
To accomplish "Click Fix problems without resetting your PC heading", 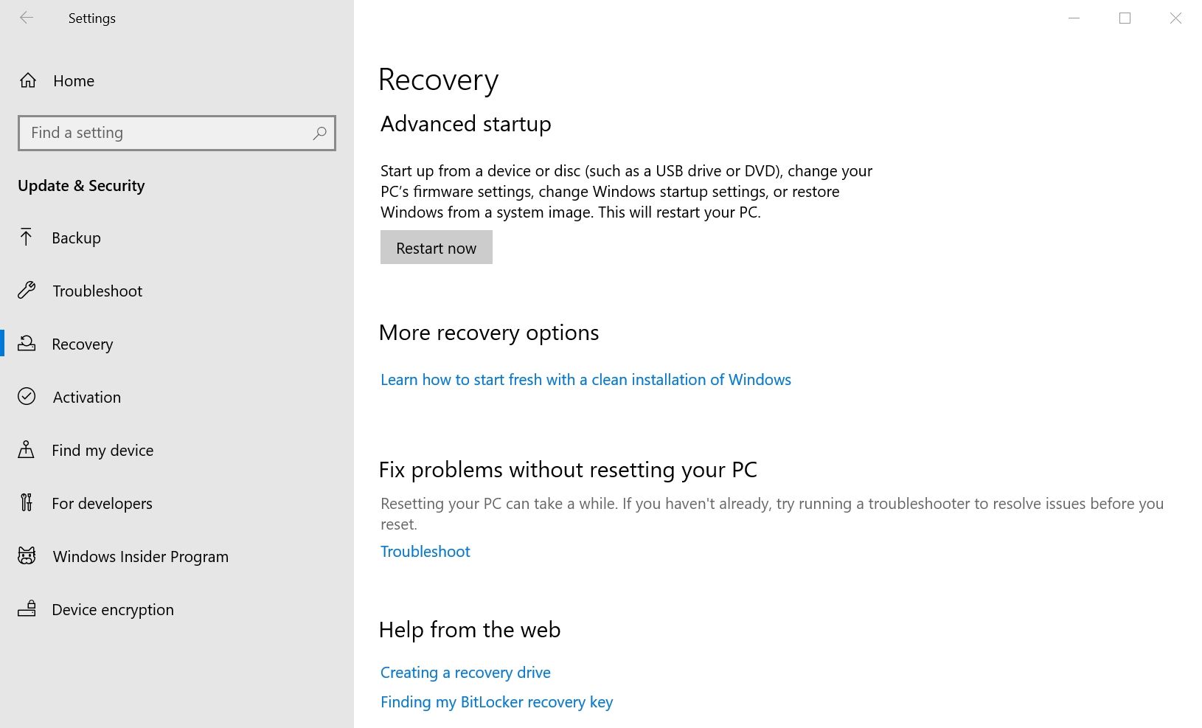I will (x=568, y=470).
